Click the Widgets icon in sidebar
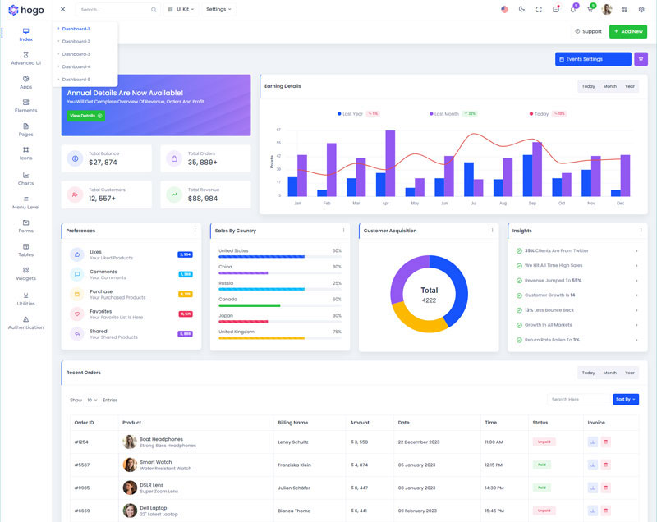 pyautogui.click(x=25, y=273)
